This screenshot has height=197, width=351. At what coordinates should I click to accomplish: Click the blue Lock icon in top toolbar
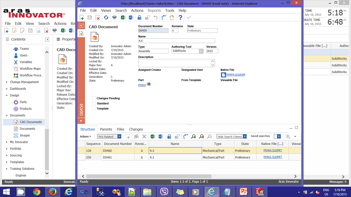139,17
